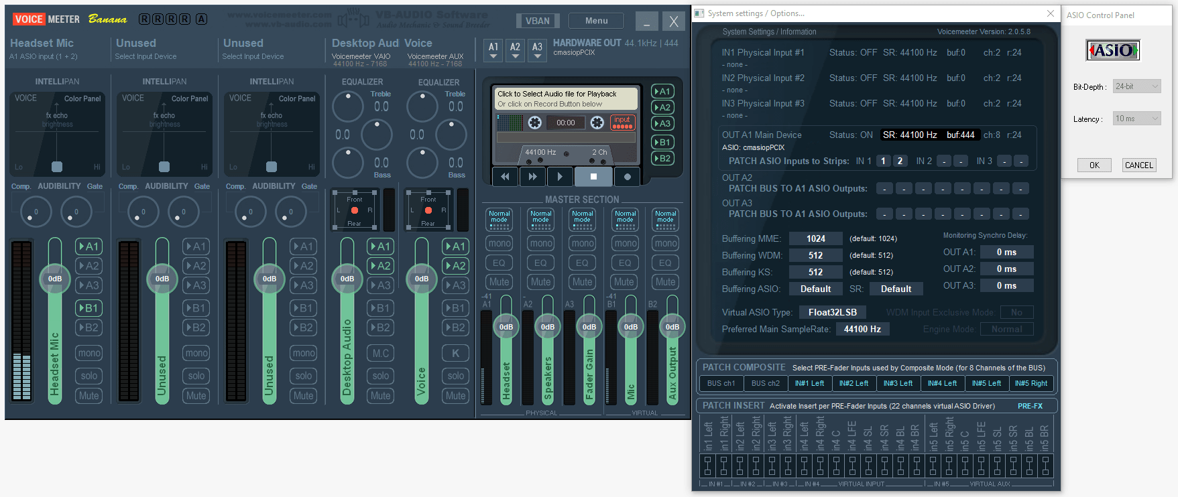The height and width of the screenshot is (497, 1178).
Task: Click Desktop Audio front/rear pan box
Action: (355, 211)
